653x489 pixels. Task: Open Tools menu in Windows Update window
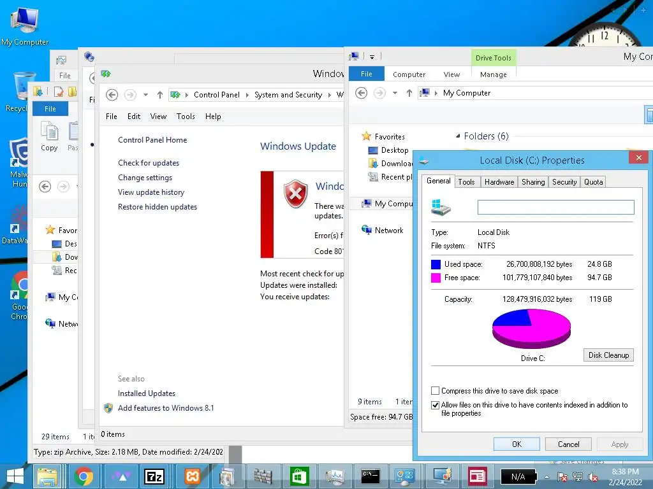coord(186,117)
